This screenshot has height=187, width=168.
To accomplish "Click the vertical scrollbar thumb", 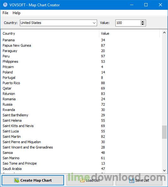I will coord(164,132).
